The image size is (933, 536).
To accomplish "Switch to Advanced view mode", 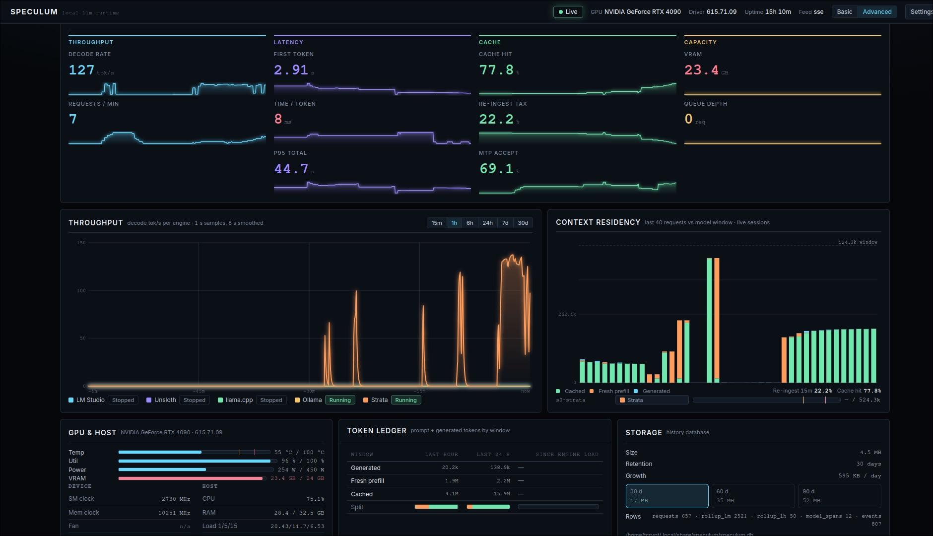I will tap(877, 12).
